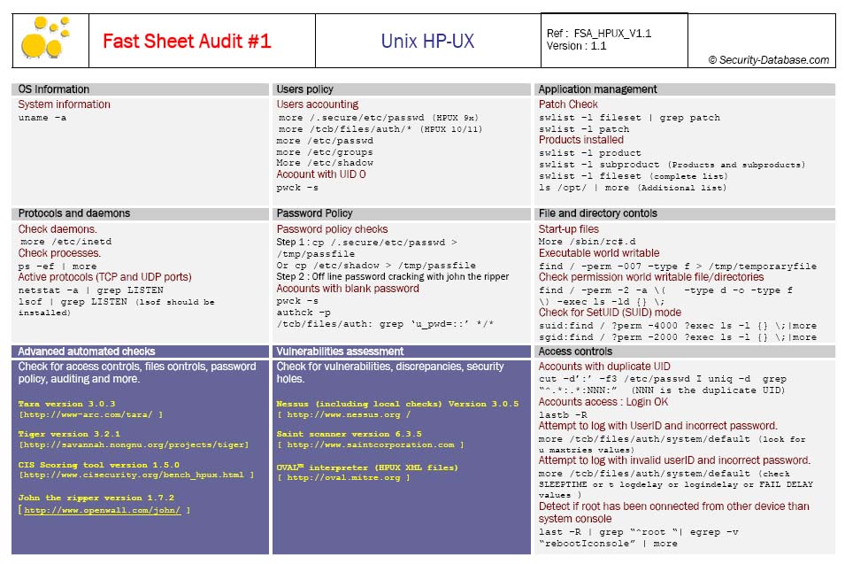
Task: Click the lastb -R command
Action: [563, 414]
